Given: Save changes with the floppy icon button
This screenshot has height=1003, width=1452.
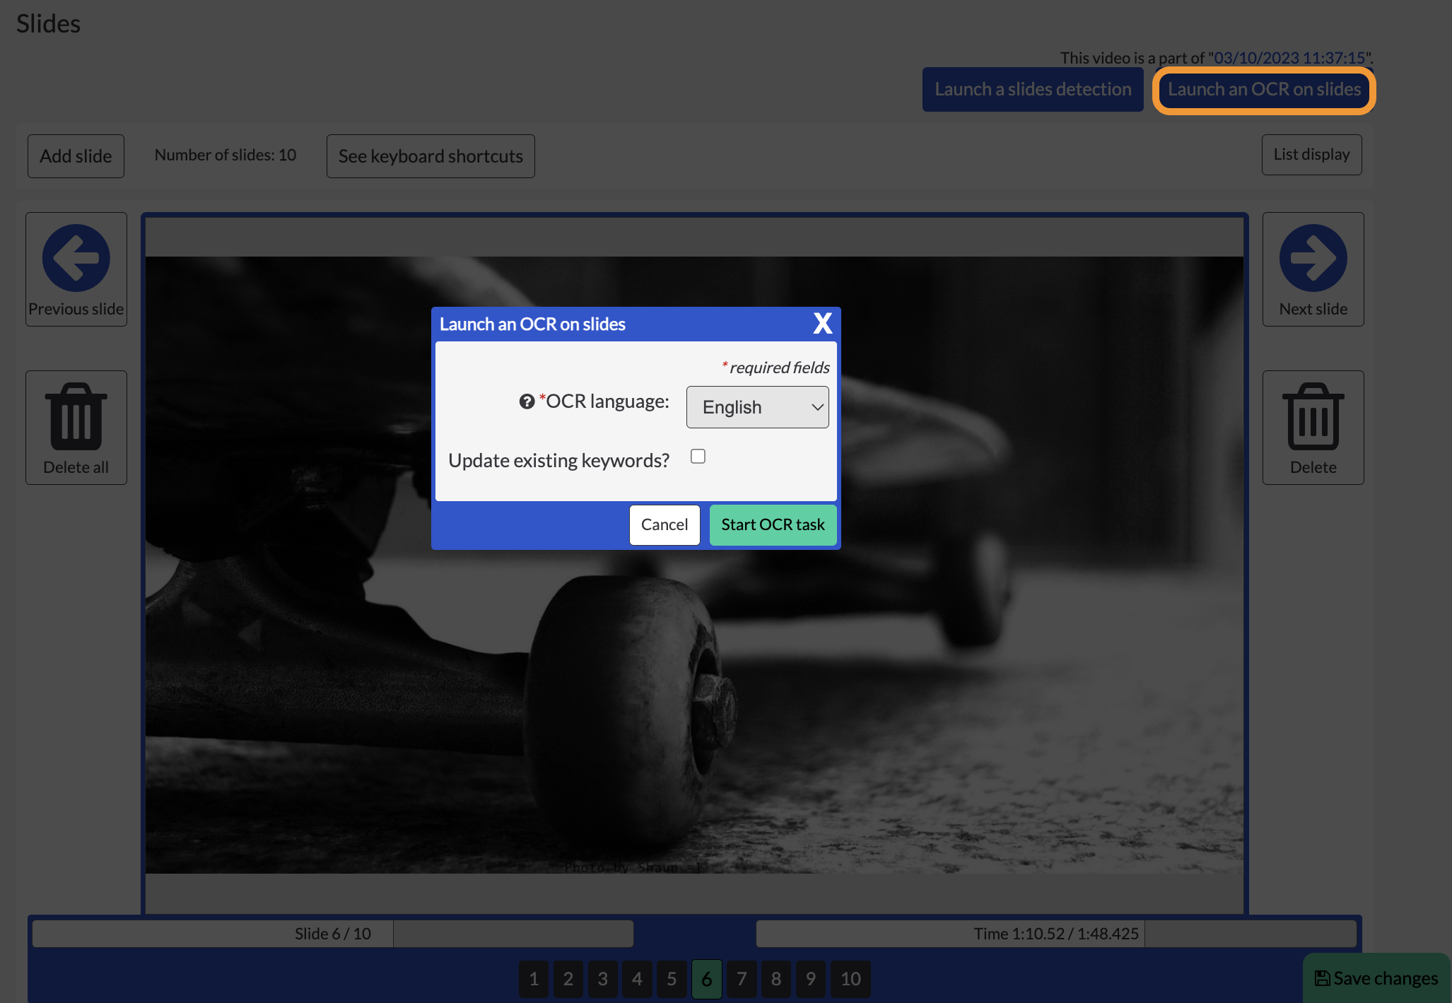Looking at the screenshot, I should point(1376,978).
